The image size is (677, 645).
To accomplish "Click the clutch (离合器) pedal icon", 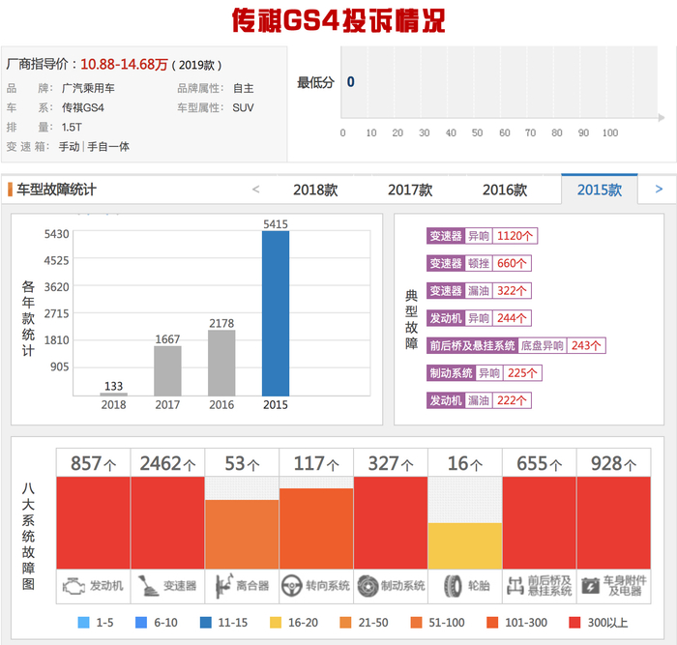I will 223,586.
